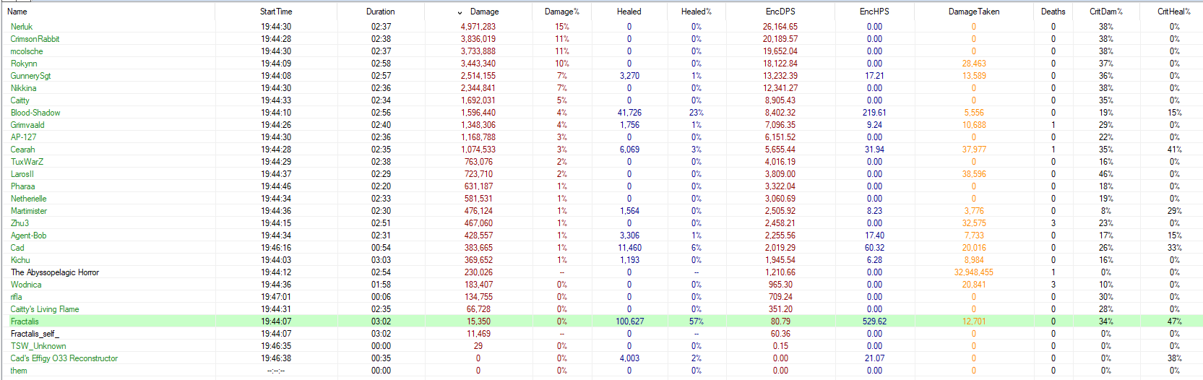Select The Abyssopelagic Horror row
Viewport: 1203px width, 380px height.
point(55,272)
